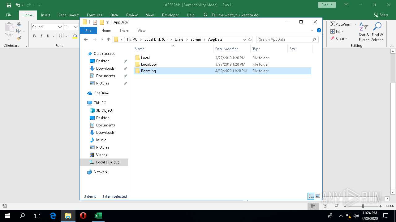Click the Paste clipboard icon in Excel
This screenshot has height=222, width=396.
tap(9, 27)
